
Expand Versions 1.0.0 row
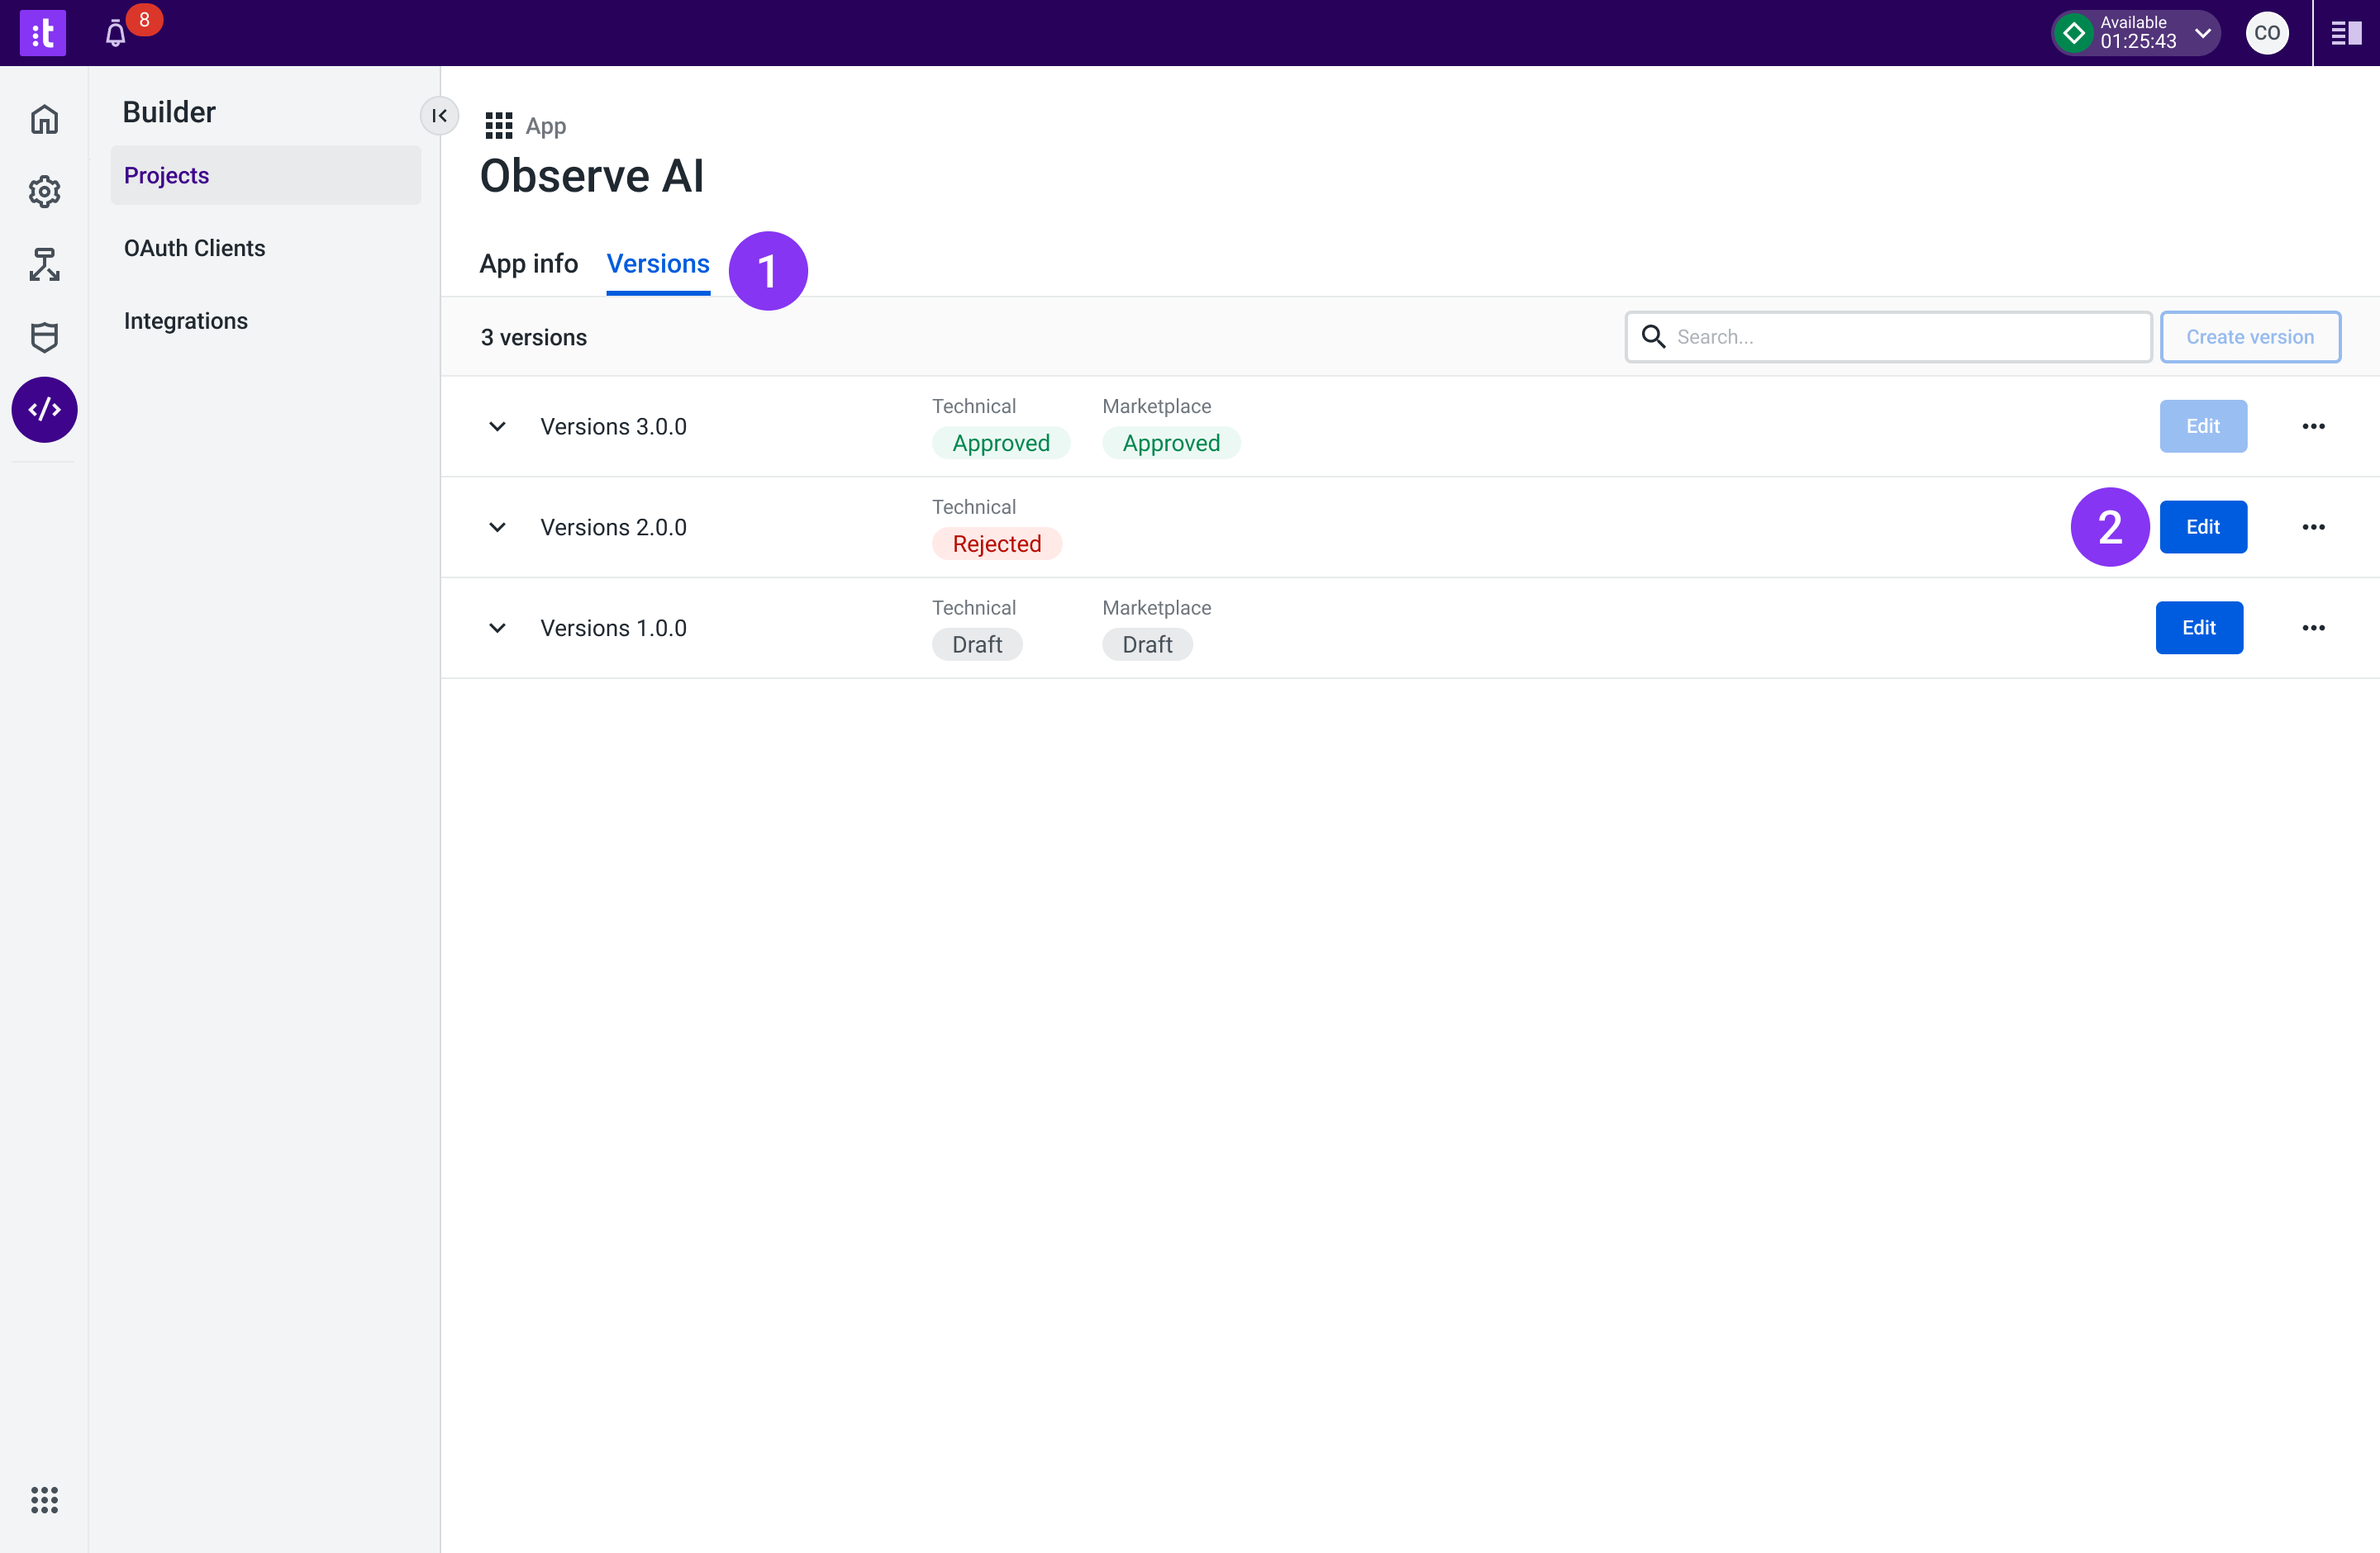[x=497, y=629]
